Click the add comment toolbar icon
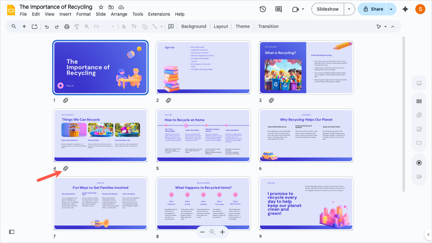Image resolution: width=432 pixels, height=243 pixels. 171,26
